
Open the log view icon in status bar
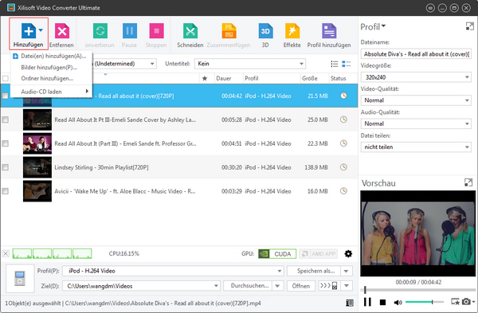pyautogui.click(x=350, y=303)
